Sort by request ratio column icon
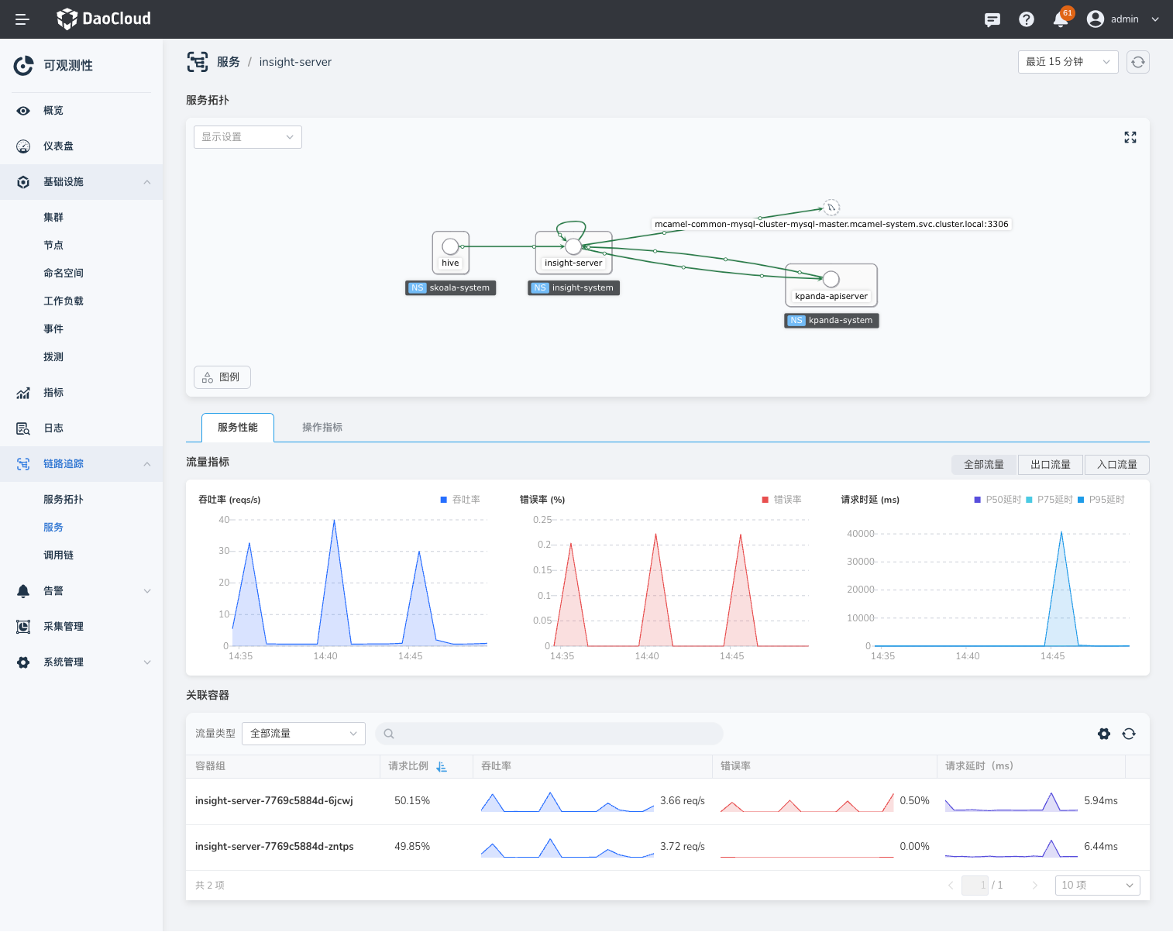This screenshot has width=1173, height=932. click(x=442, y=766)
